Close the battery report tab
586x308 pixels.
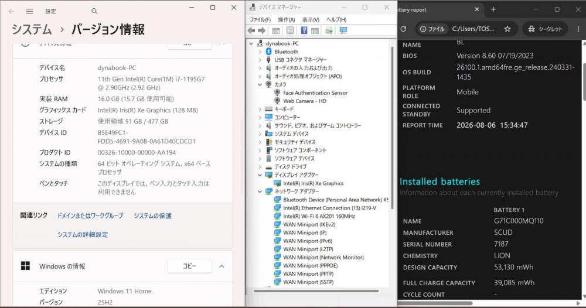pos(477,9)
